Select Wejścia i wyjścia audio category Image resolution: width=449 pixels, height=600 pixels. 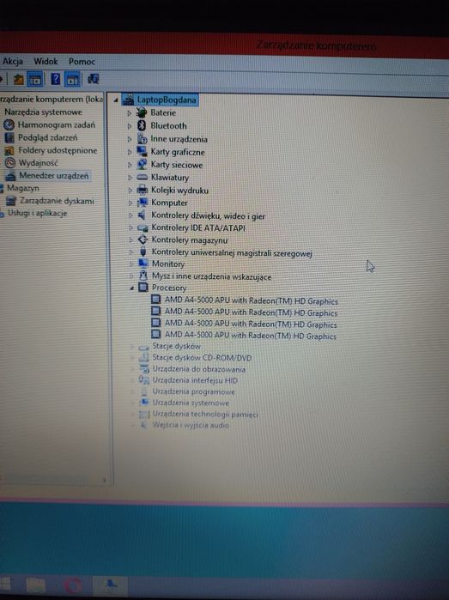coord(191,425)
